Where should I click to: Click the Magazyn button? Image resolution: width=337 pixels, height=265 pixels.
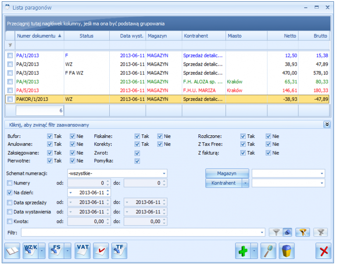[227, 173]
